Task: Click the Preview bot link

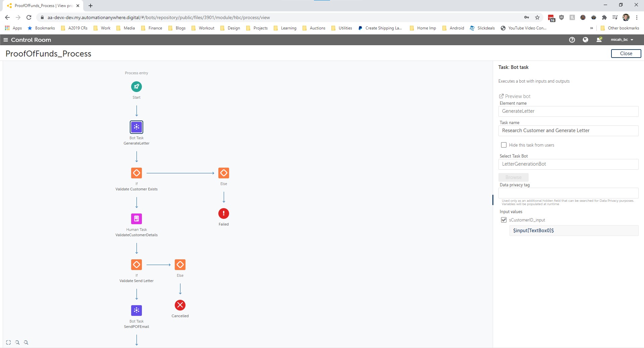Action: 515,96
